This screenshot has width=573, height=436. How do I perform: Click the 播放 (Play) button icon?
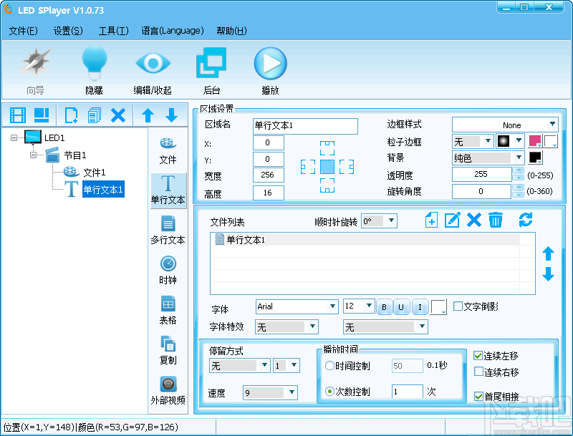point(270,63)
